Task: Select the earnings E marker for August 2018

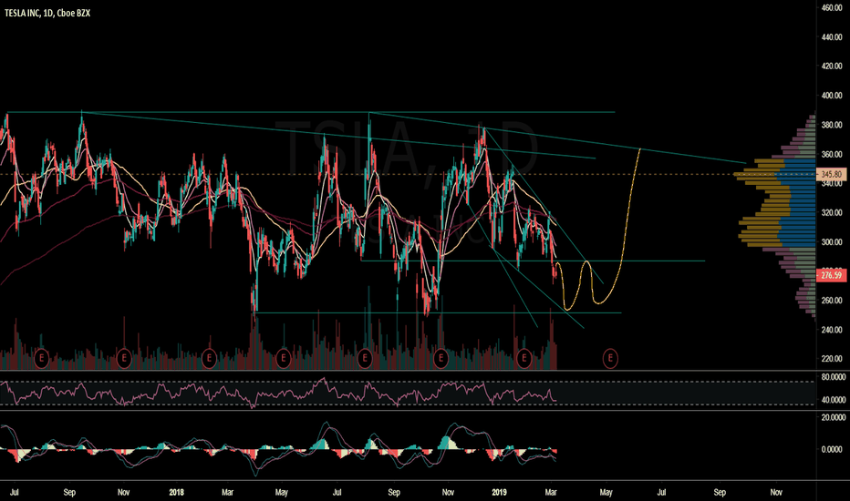Action: tap(365, 358)
